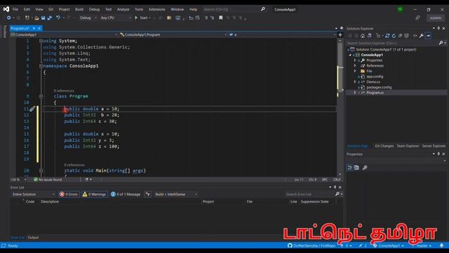Click the Undo arrow icon
This screenshot has height=253, width=449.
[58, 18]
